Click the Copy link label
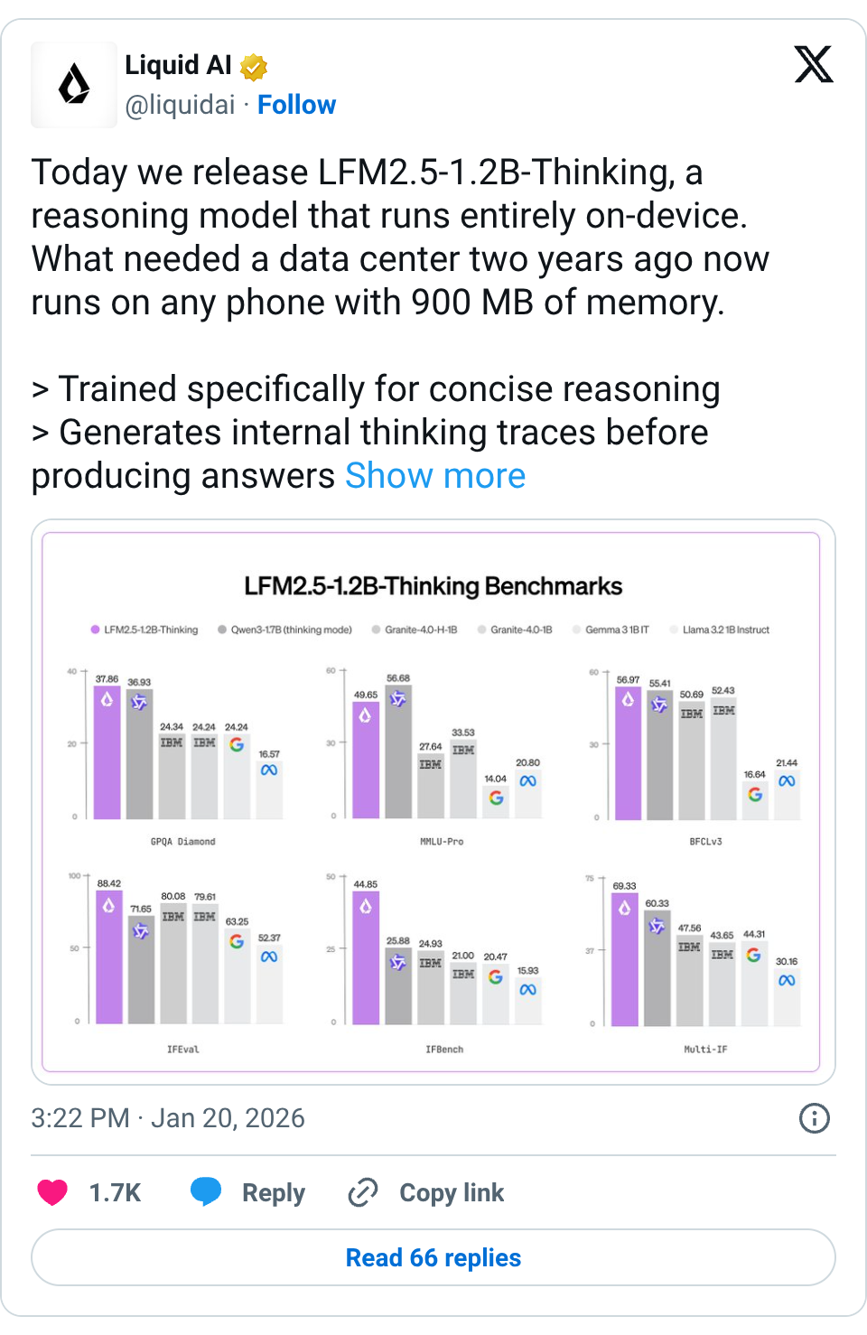Viewport: 867px width, 1335px height. click(x=452, y=1192)
